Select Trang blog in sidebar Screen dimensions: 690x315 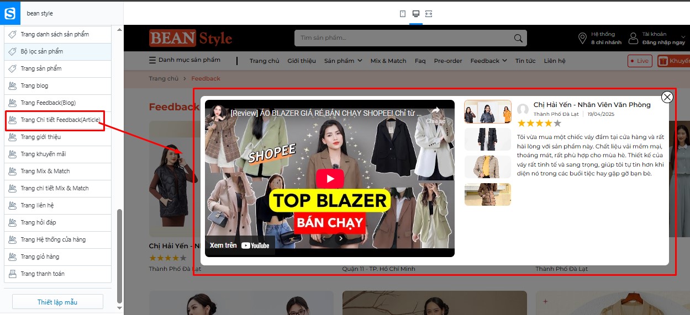[x=58, y=86]
